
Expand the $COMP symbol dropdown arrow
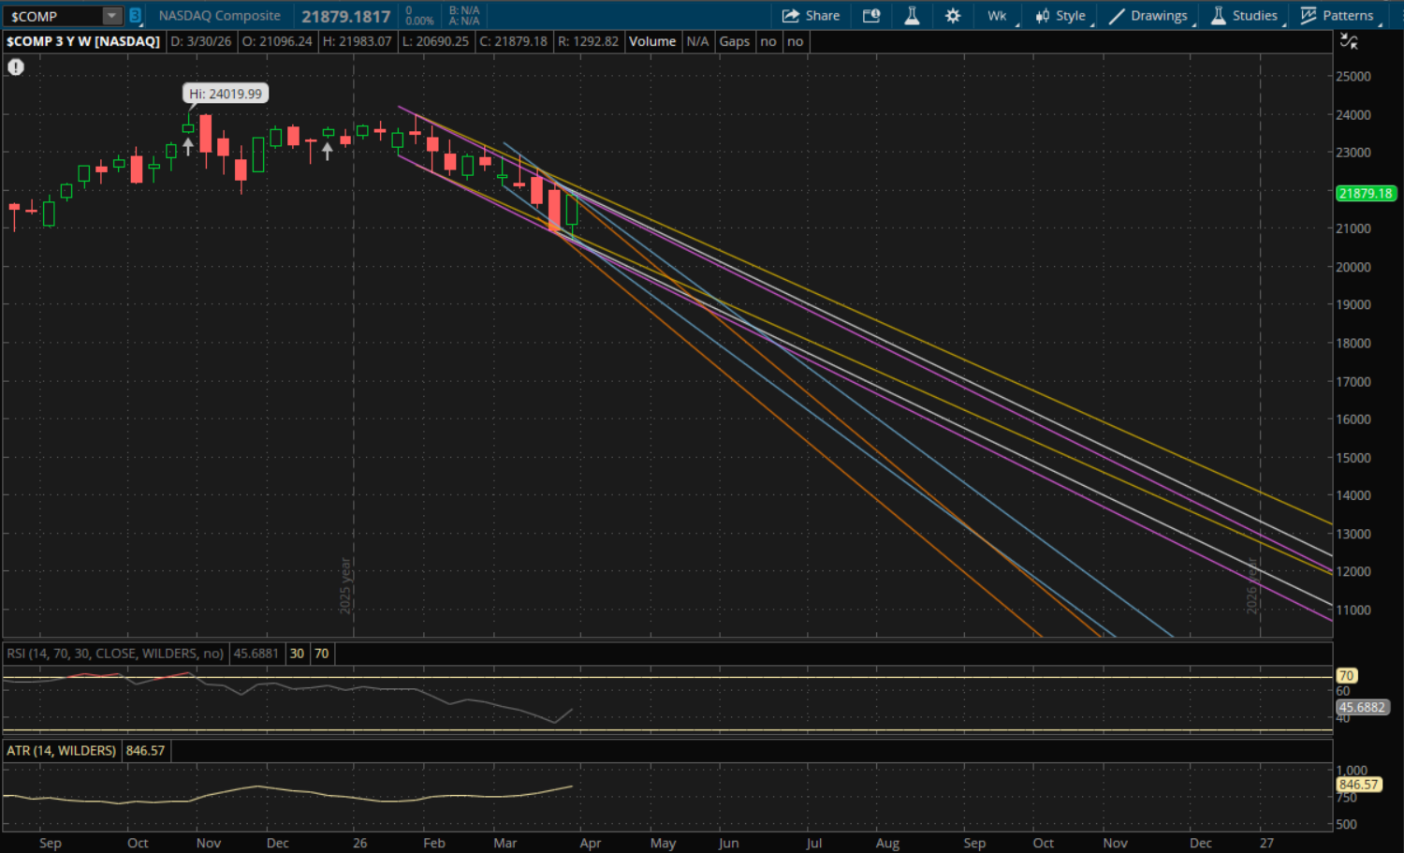(x=111, y=16)
